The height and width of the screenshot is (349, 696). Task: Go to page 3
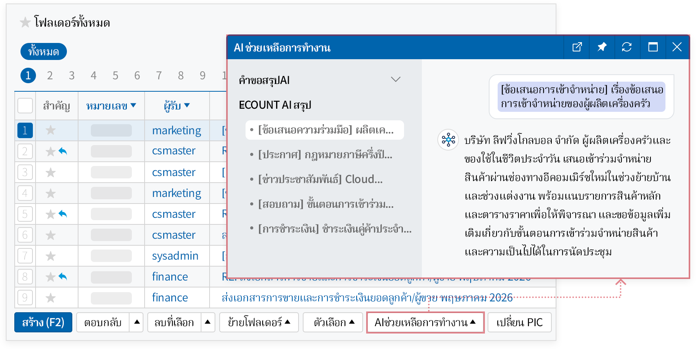(x=72, y=75)
